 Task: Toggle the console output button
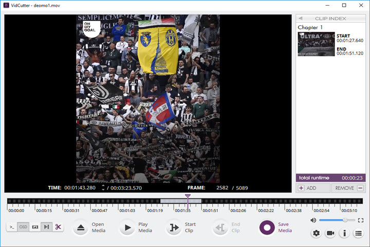[x=12, y=227]
